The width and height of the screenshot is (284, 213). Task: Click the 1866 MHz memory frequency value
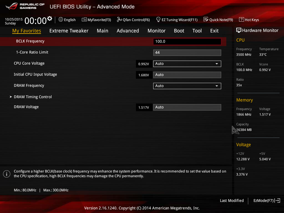point(244,115)
